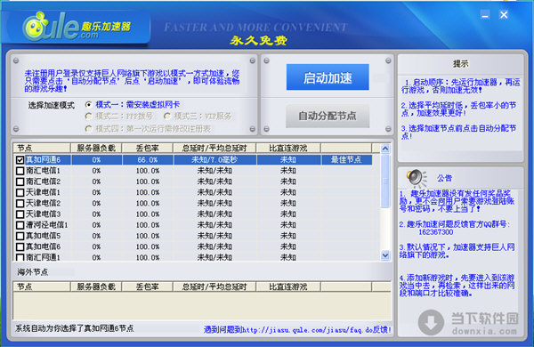534x347 pixels.
Task: Uncheck the 真如网通6 node checkbox
Action: [20, 159]
